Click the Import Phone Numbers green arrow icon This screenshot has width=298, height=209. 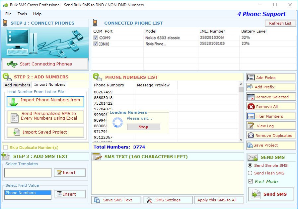point(13,102)
